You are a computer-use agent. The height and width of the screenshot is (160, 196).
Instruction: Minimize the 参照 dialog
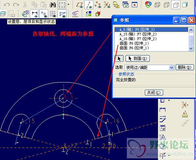[176, 20]
